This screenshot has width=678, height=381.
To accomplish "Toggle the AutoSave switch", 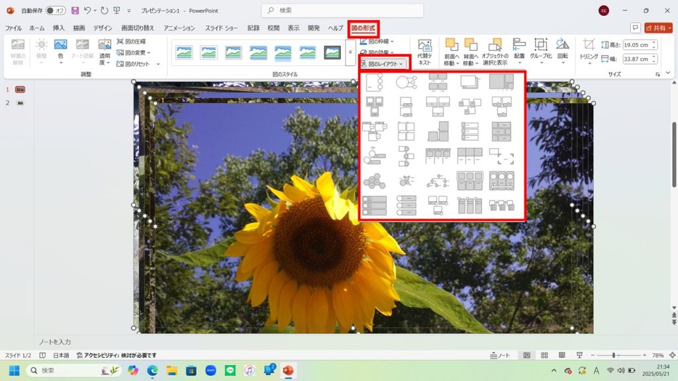I will pos(56,11).
